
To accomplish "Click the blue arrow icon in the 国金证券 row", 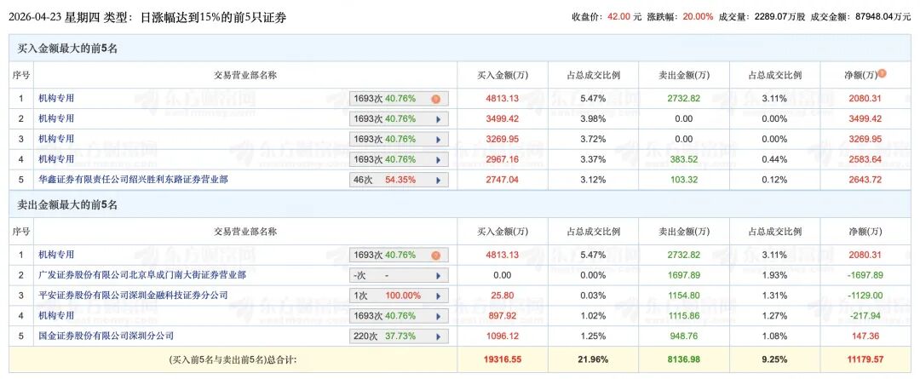I will (438, 336).
